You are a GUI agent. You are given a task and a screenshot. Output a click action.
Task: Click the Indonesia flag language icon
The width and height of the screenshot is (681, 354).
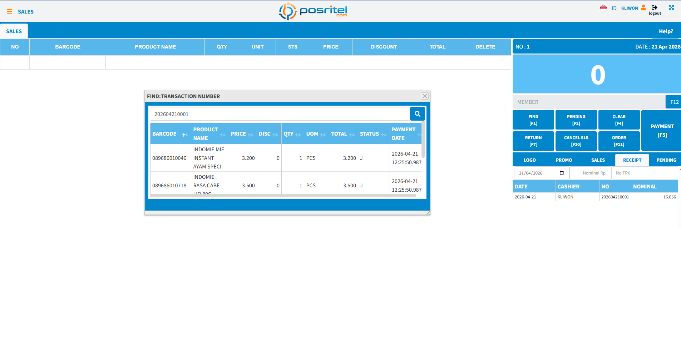click(603, 8)
